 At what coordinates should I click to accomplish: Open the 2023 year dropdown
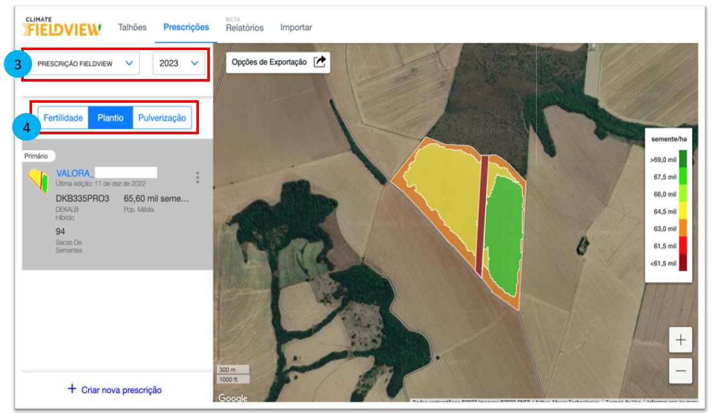click(179, 64)
